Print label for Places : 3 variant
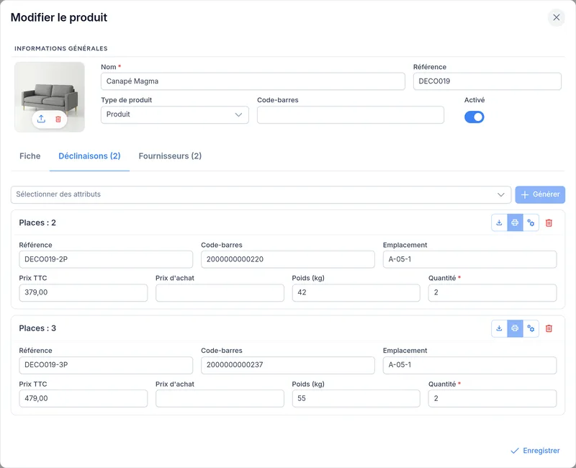576x468 pixels. tap(515, 328)
